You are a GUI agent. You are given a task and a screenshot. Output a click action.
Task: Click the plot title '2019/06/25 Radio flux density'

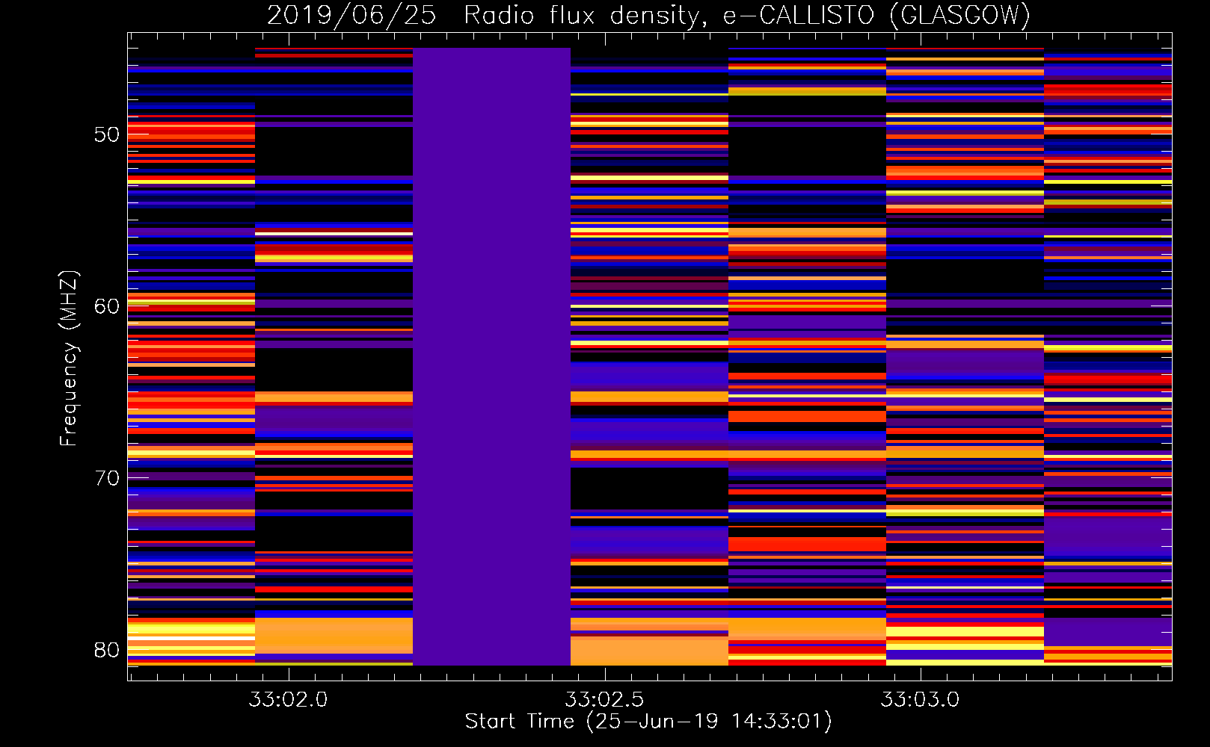(485, 15)
